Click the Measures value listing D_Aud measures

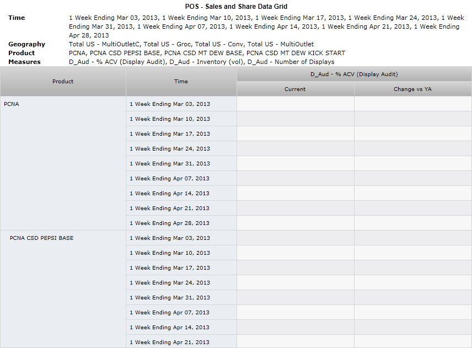coord(201,62)
